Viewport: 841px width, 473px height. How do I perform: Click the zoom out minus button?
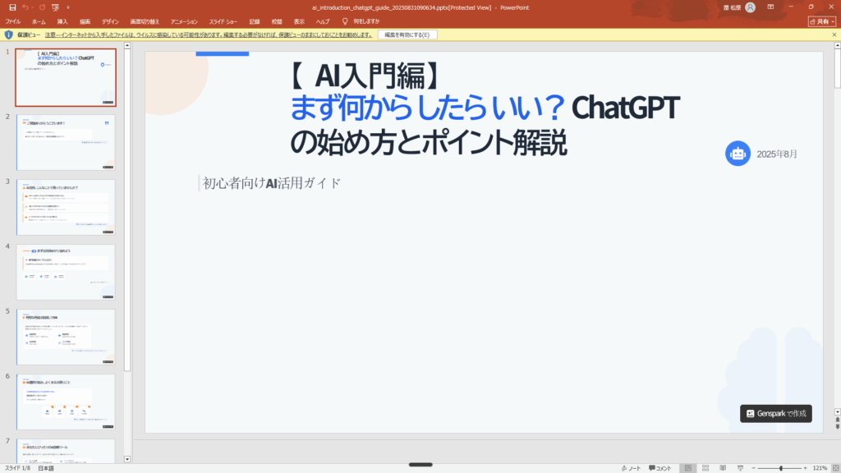point(754,468)
